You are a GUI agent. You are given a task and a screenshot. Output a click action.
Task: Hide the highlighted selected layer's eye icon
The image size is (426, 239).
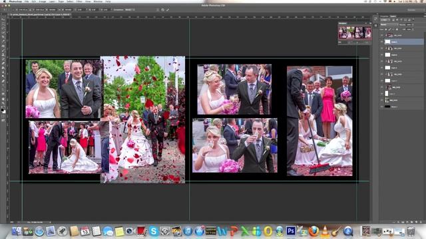[x=381, y=42]
